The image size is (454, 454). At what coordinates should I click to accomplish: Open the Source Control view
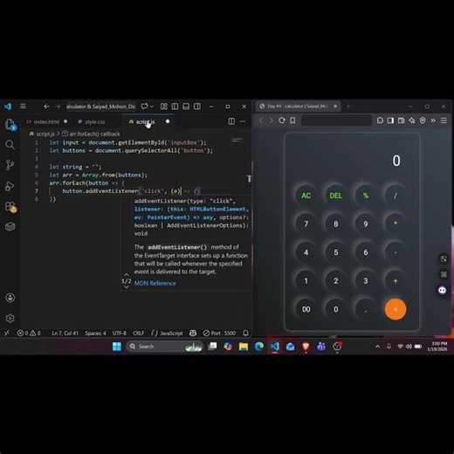(10, 165)
